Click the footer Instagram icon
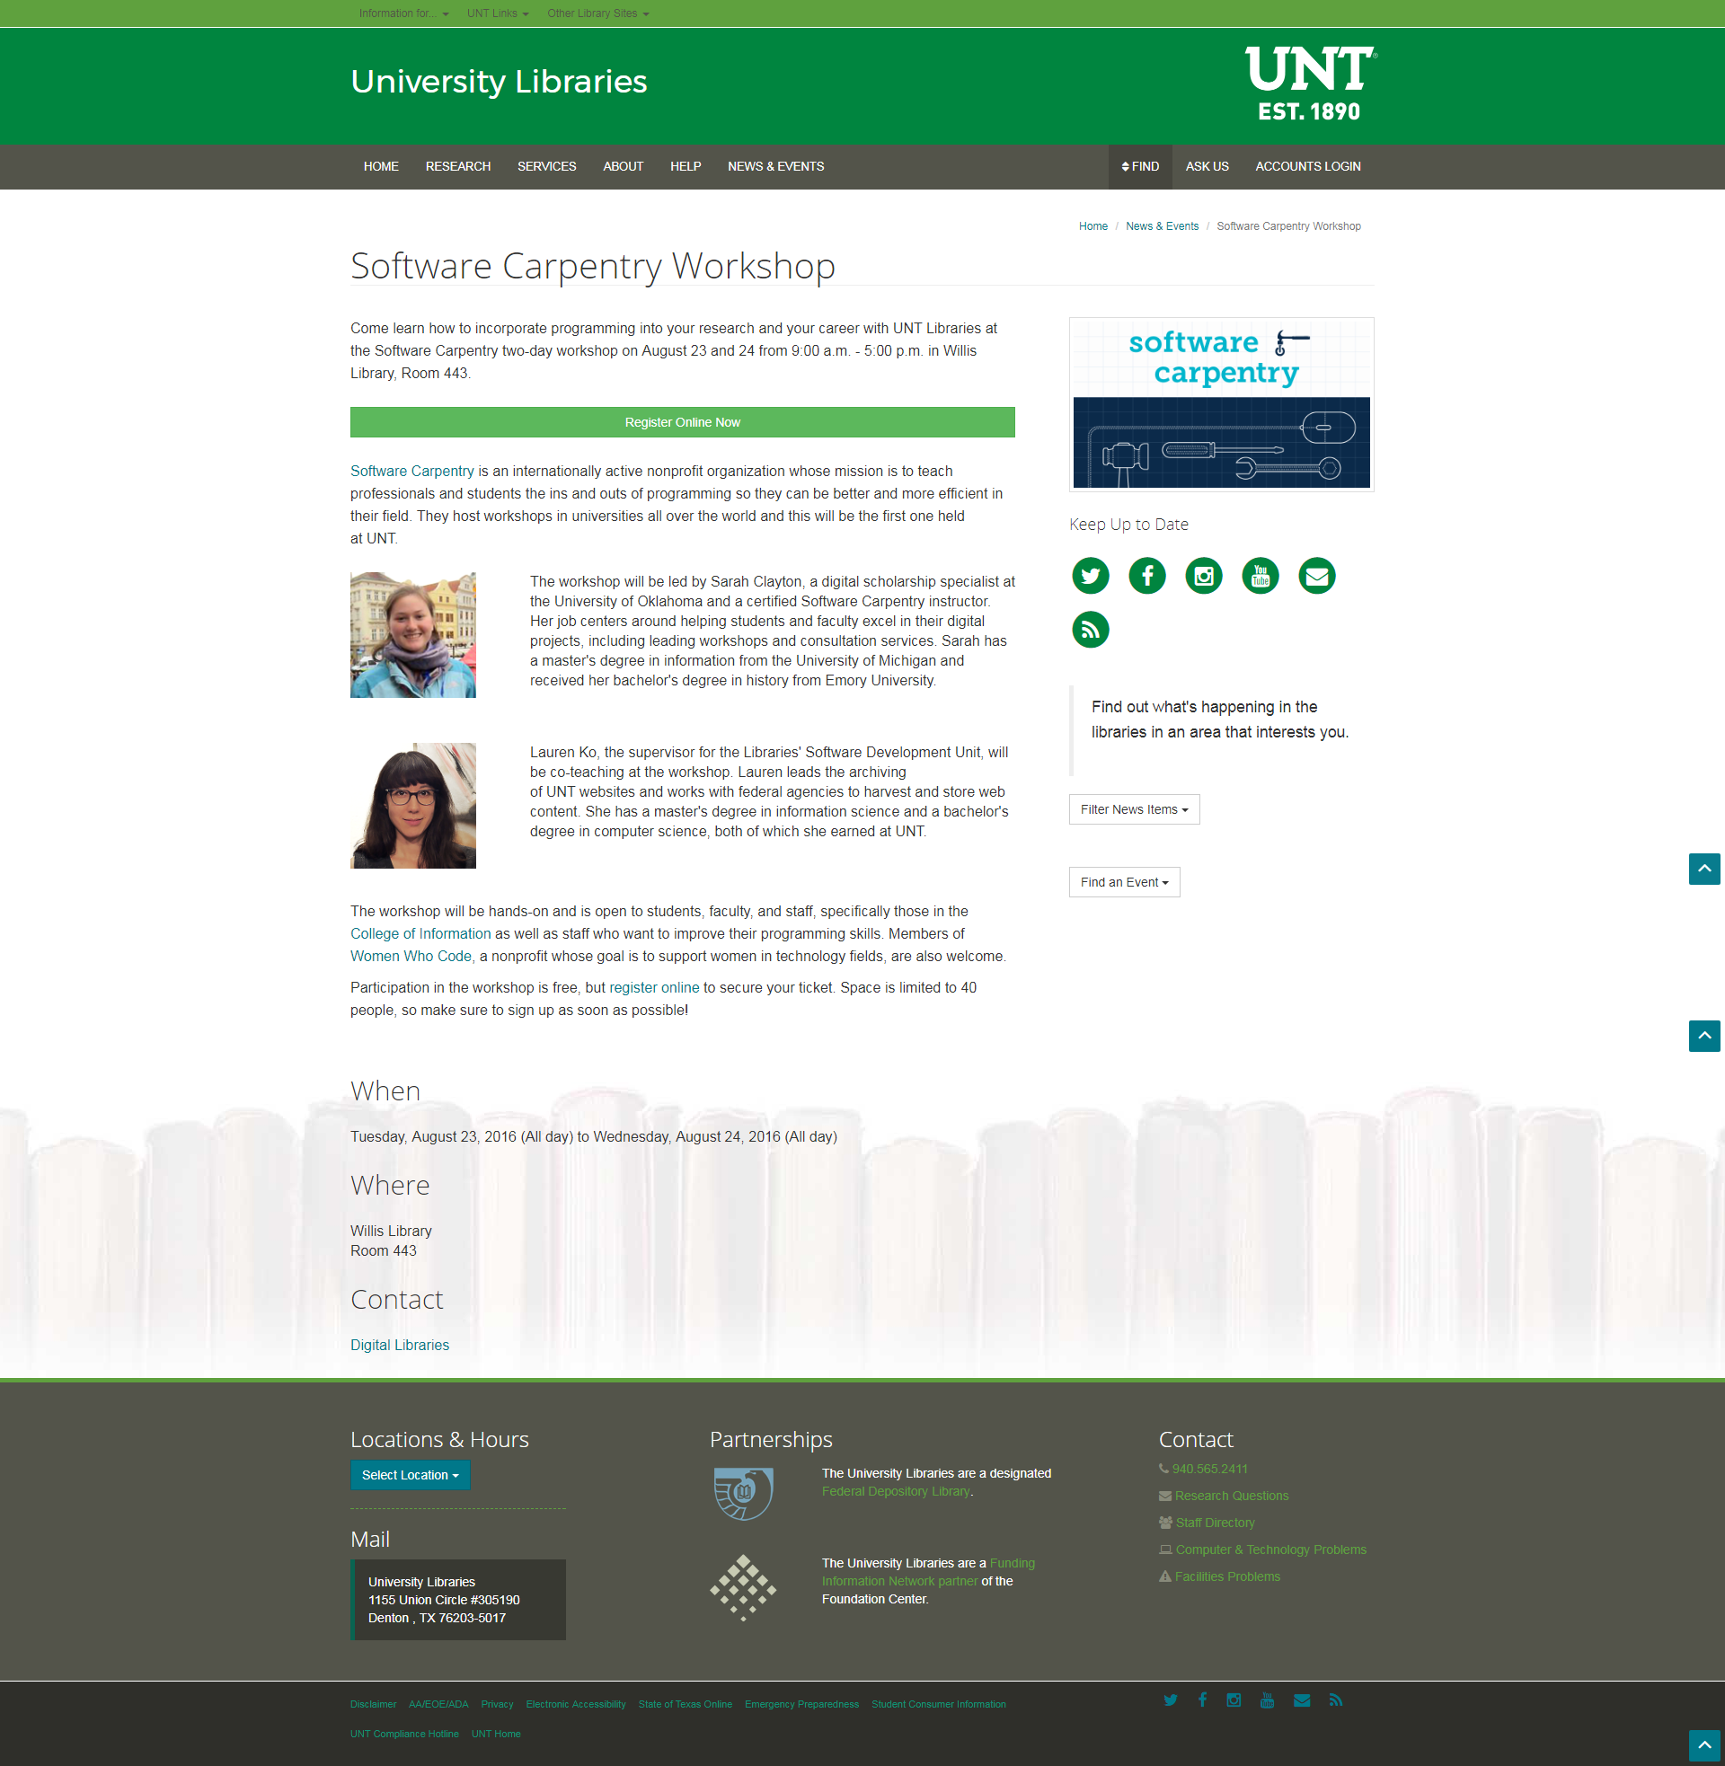Viewport: 1725px width, 1766px height. [x=1233, y=1700]
